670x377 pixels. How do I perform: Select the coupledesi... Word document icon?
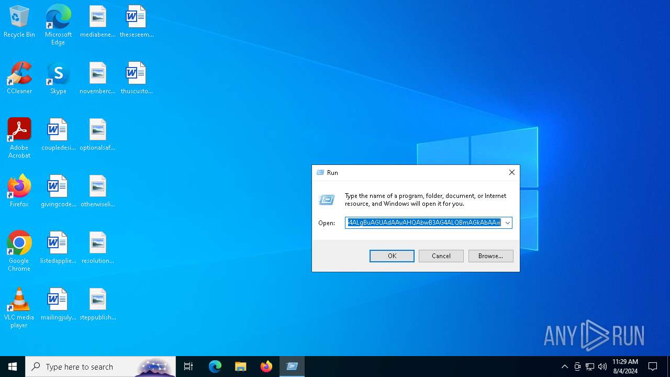pyautogui.click(x=58, y=135)
